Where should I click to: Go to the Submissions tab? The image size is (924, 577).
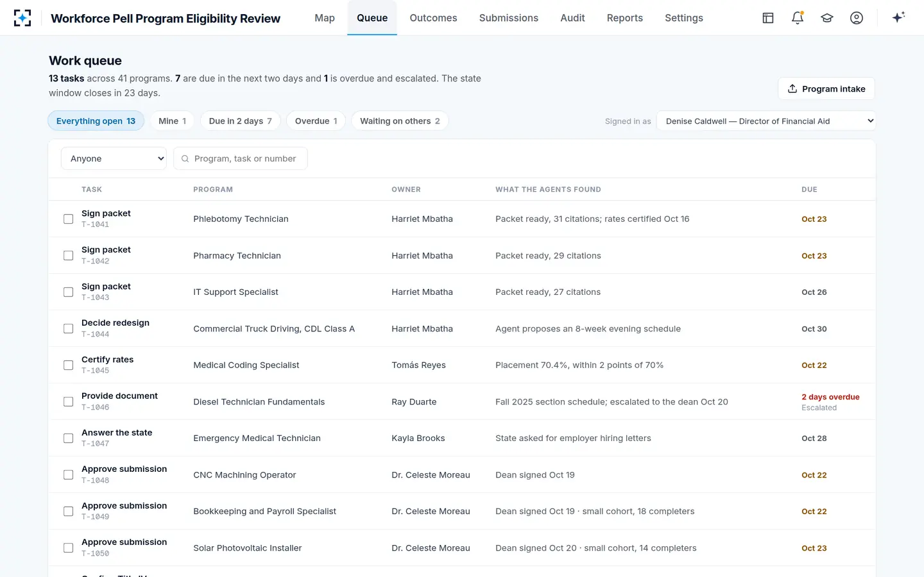coord(509,18)
